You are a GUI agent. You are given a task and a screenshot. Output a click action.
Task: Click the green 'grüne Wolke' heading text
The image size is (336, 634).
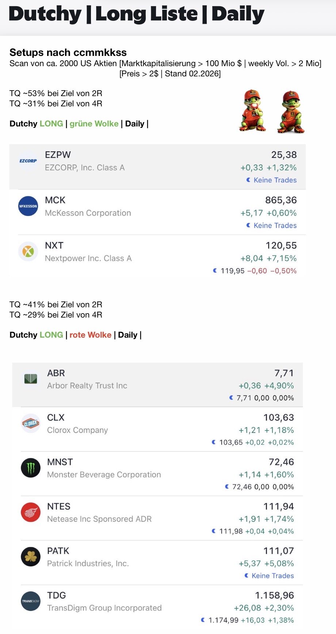94,124
